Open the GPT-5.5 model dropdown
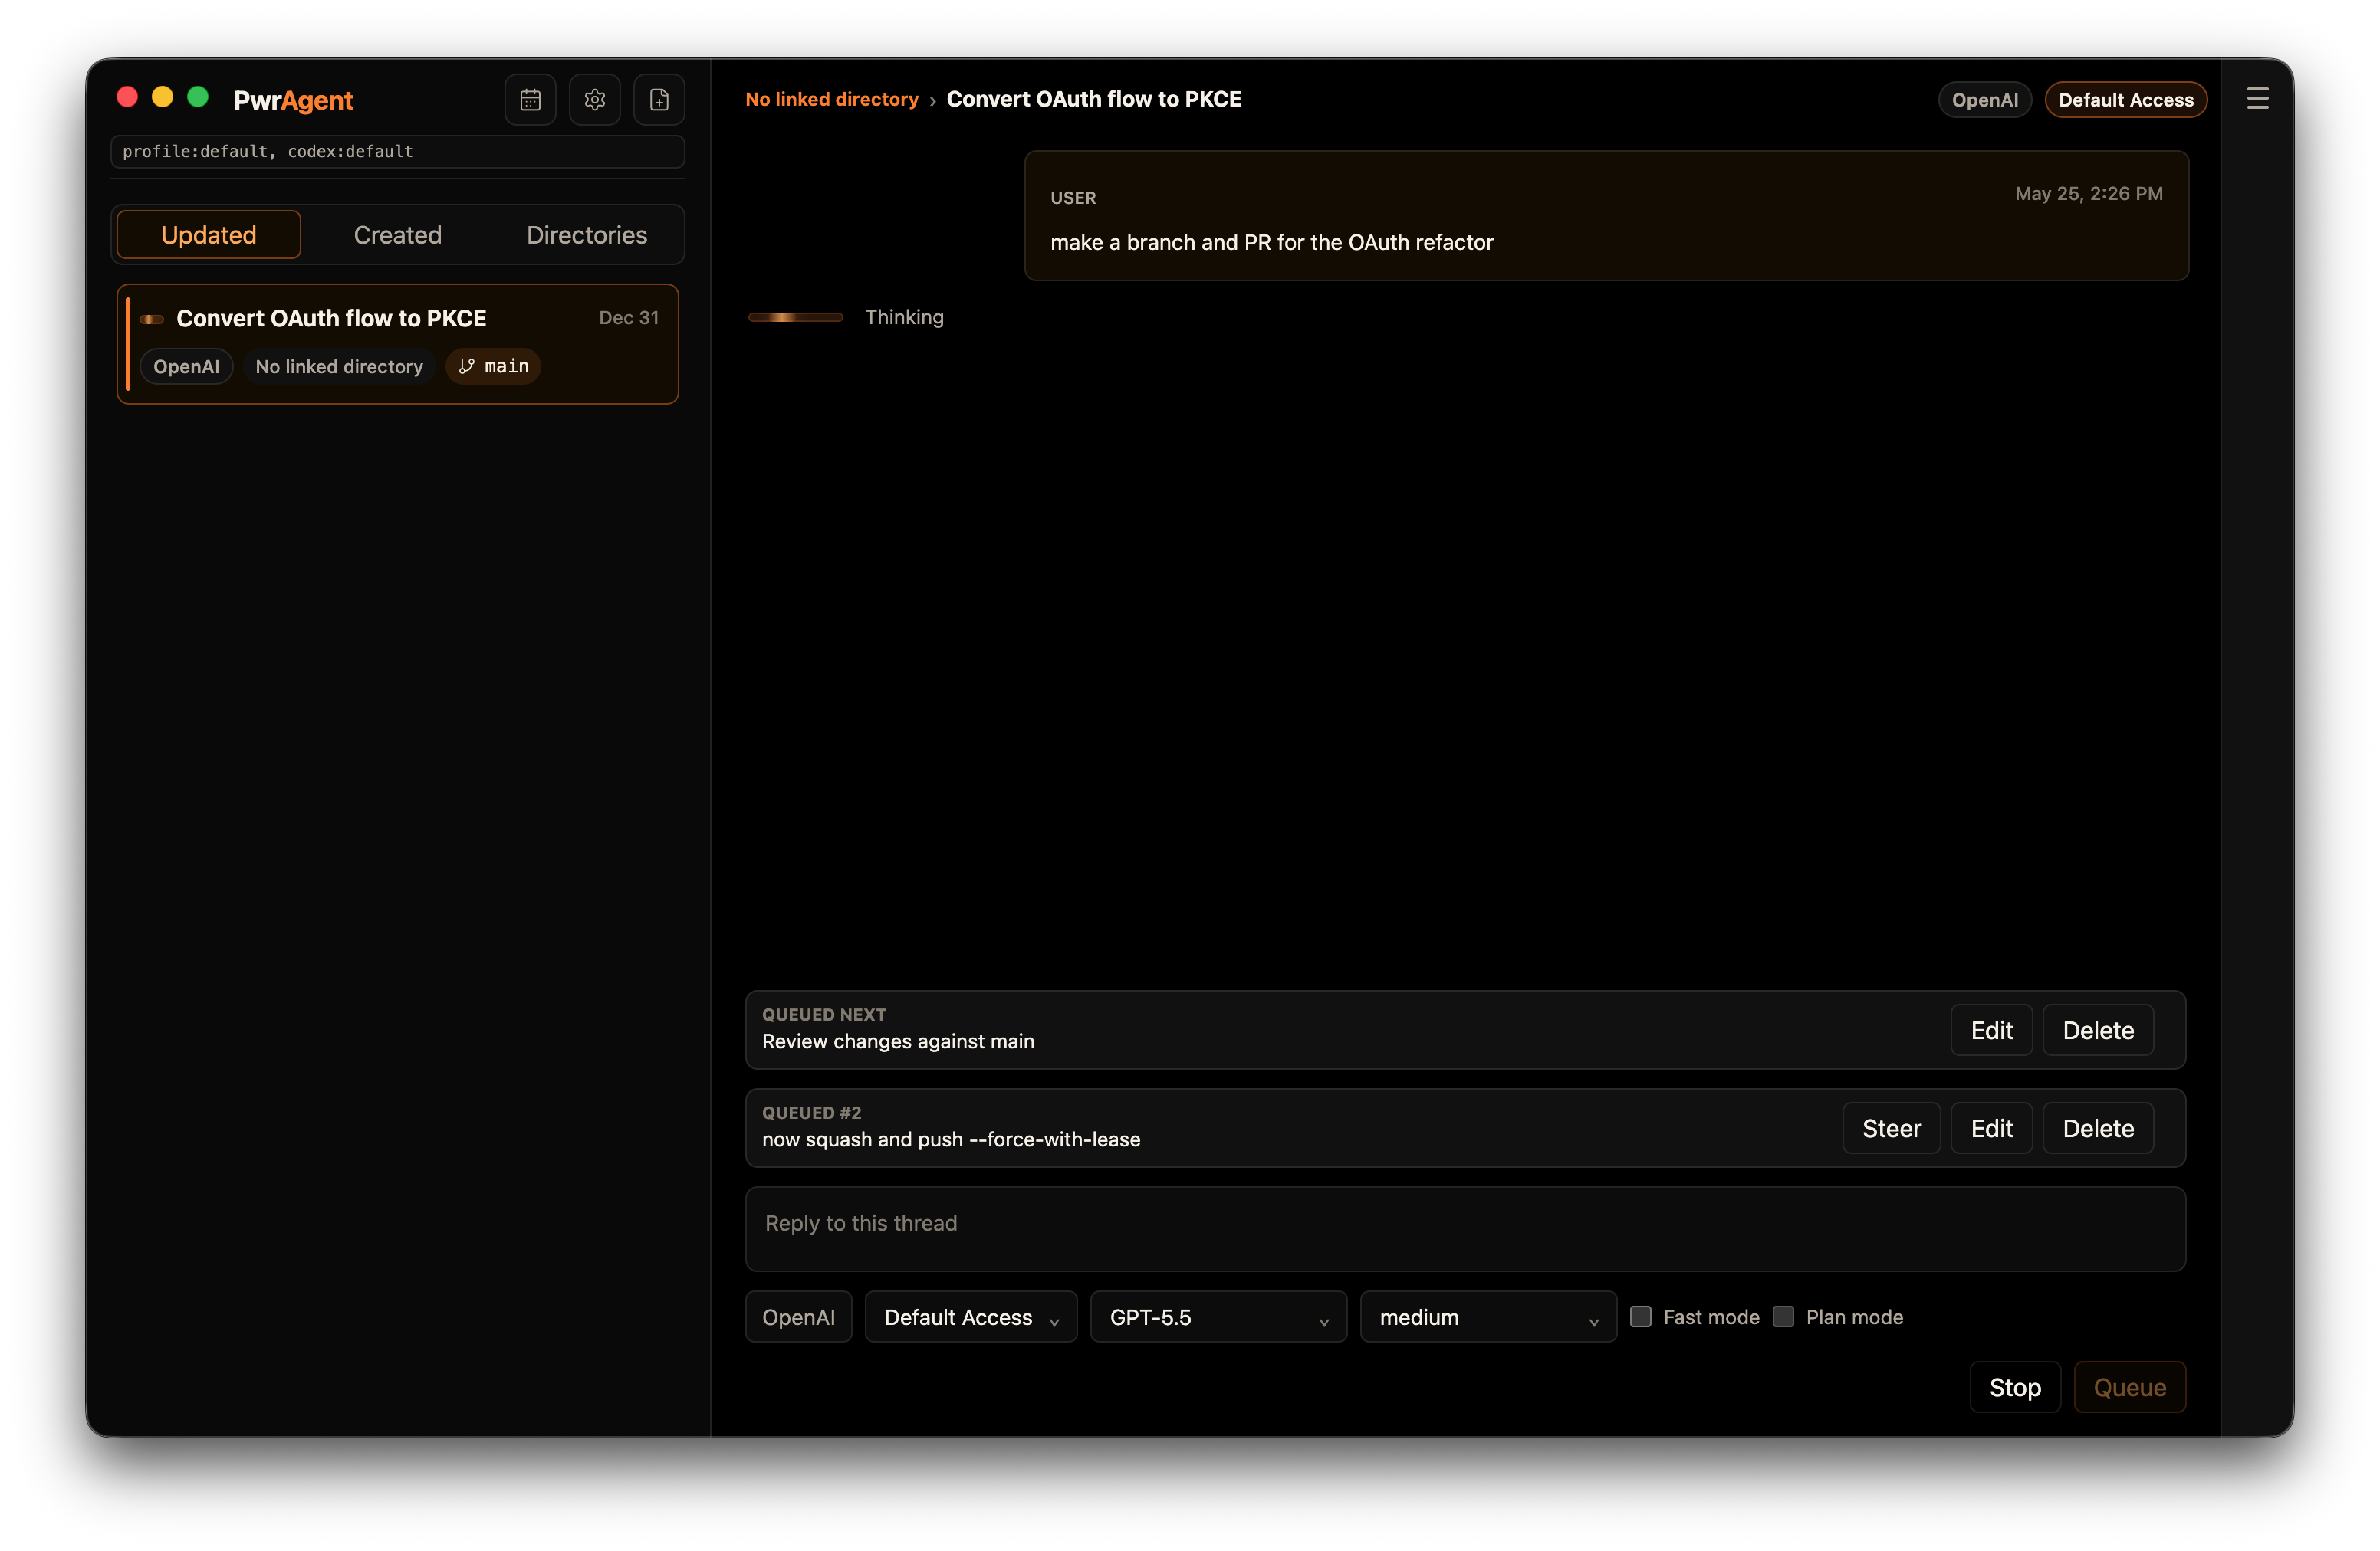 pos(1218,1317)
